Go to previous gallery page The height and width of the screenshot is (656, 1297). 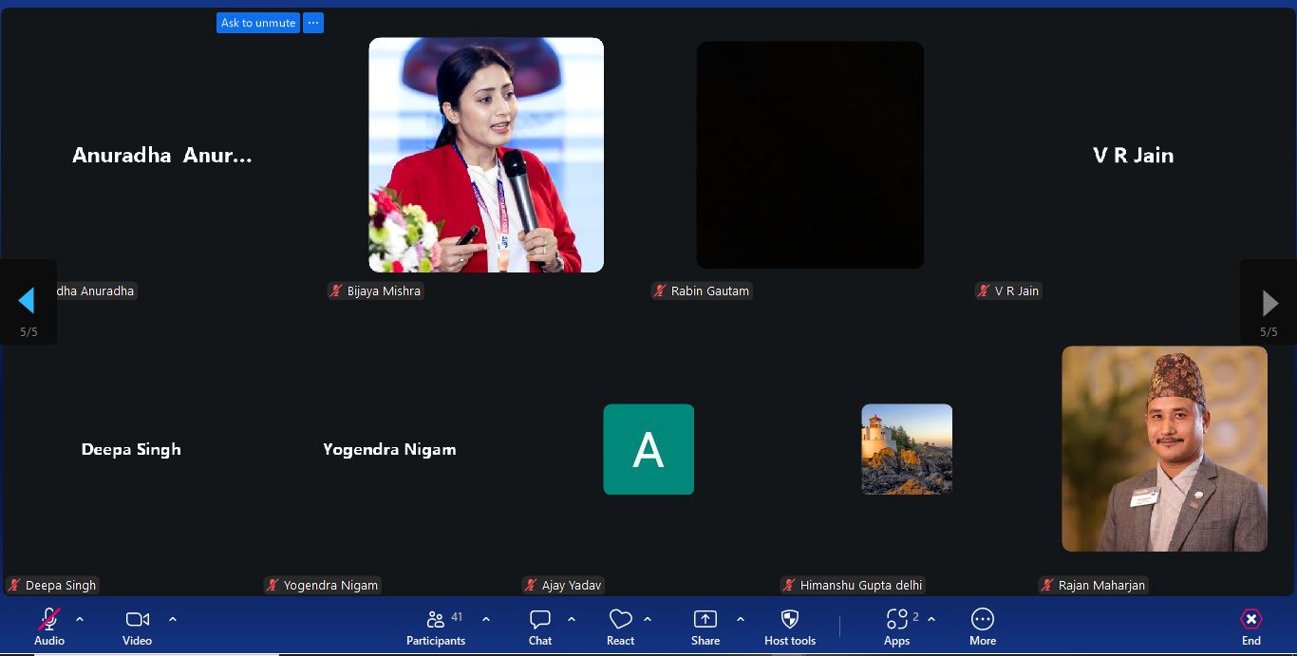27,302
